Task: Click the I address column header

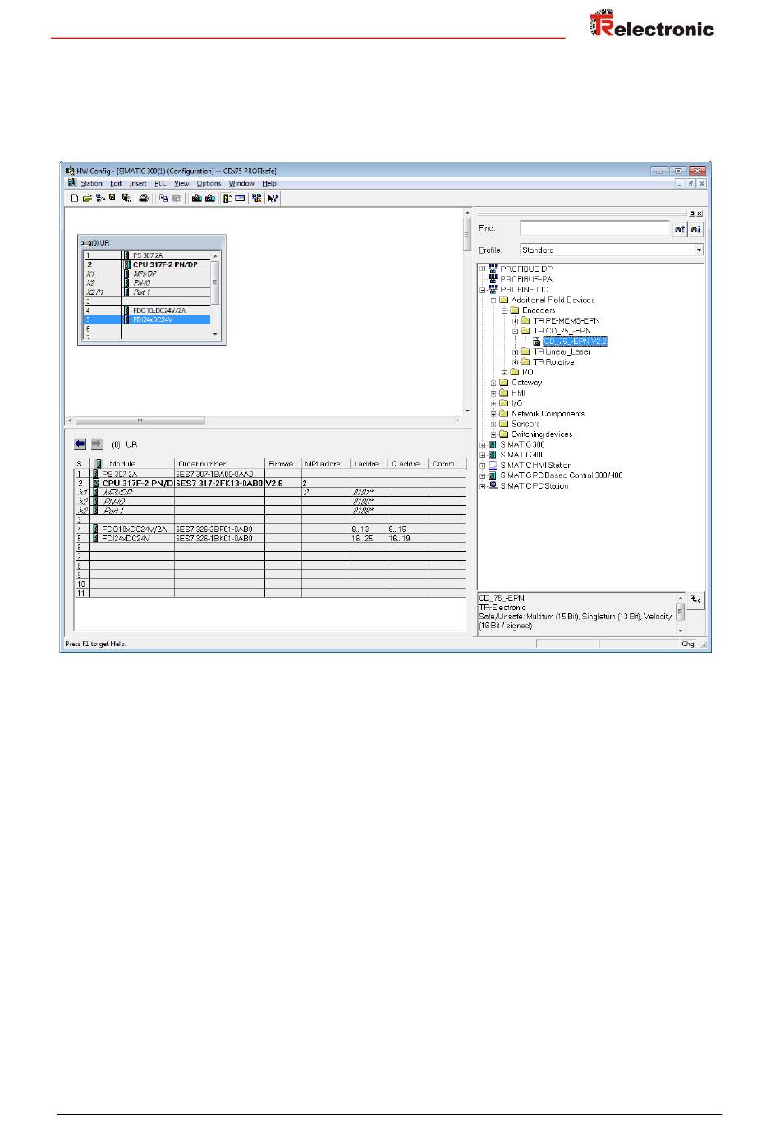Action: point(369,464)
